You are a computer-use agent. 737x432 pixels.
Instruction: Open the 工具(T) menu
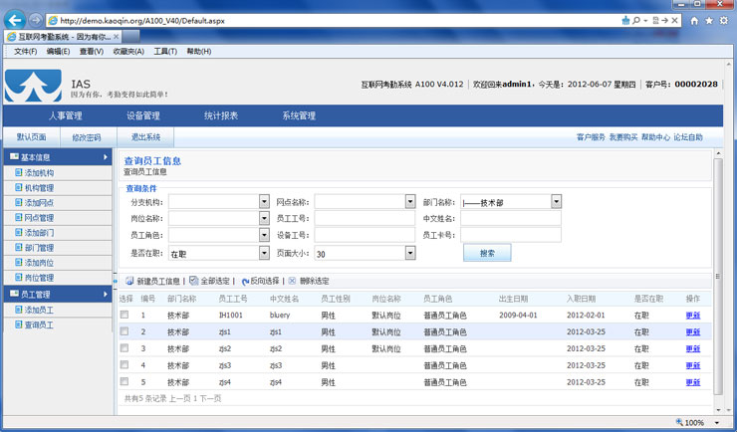click(165, 51)
